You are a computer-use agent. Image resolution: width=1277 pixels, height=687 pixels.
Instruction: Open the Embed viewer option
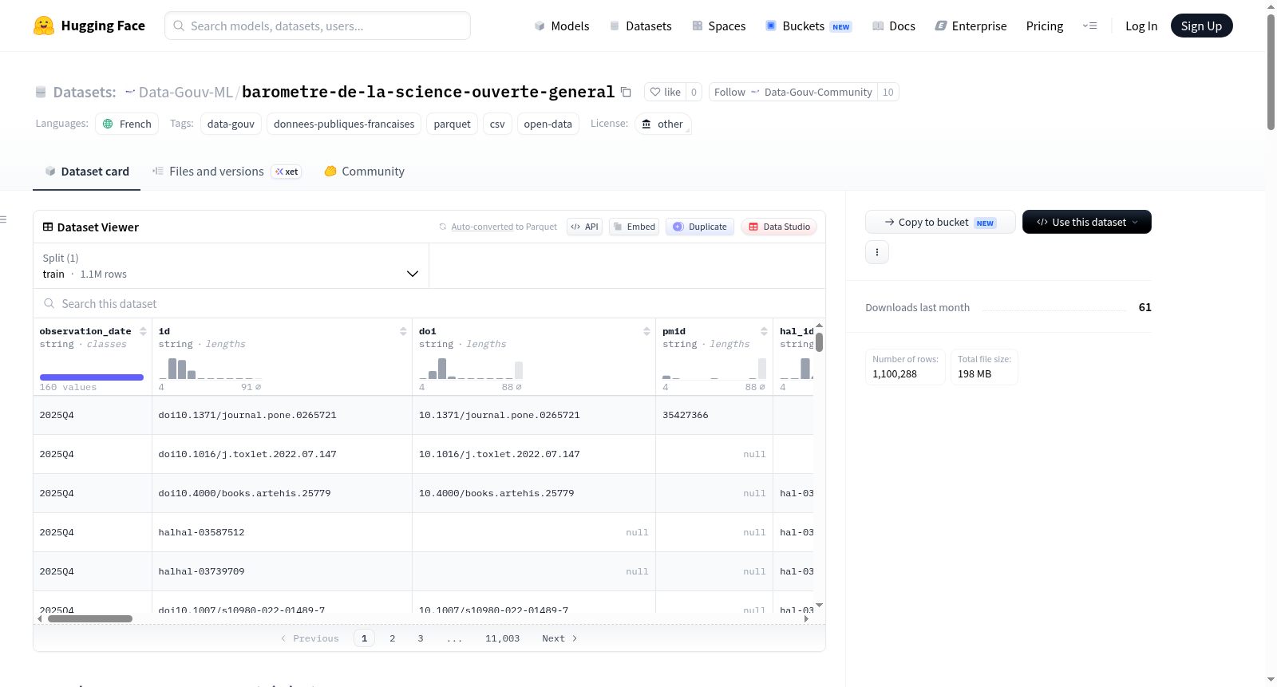point(634,227)
